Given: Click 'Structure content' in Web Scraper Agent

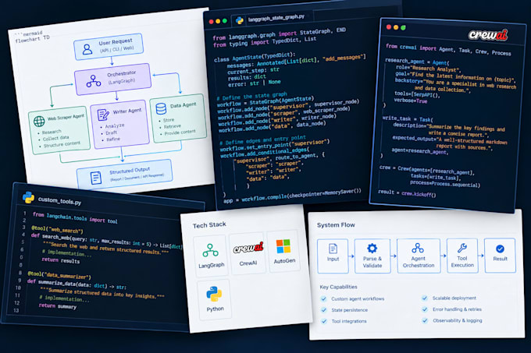Looking at the screenshot, I should (62, 144).
